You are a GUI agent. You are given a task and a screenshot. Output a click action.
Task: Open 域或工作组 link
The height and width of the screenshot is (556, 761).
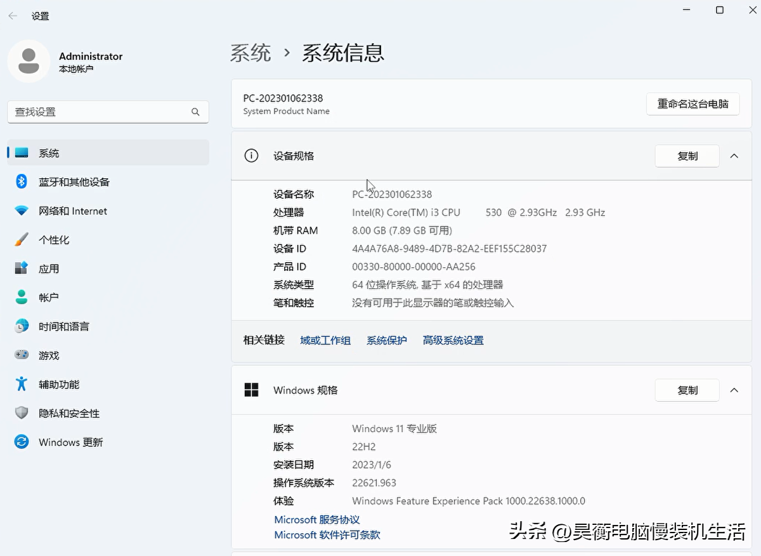pyautogui.click(x=325, y=341)
